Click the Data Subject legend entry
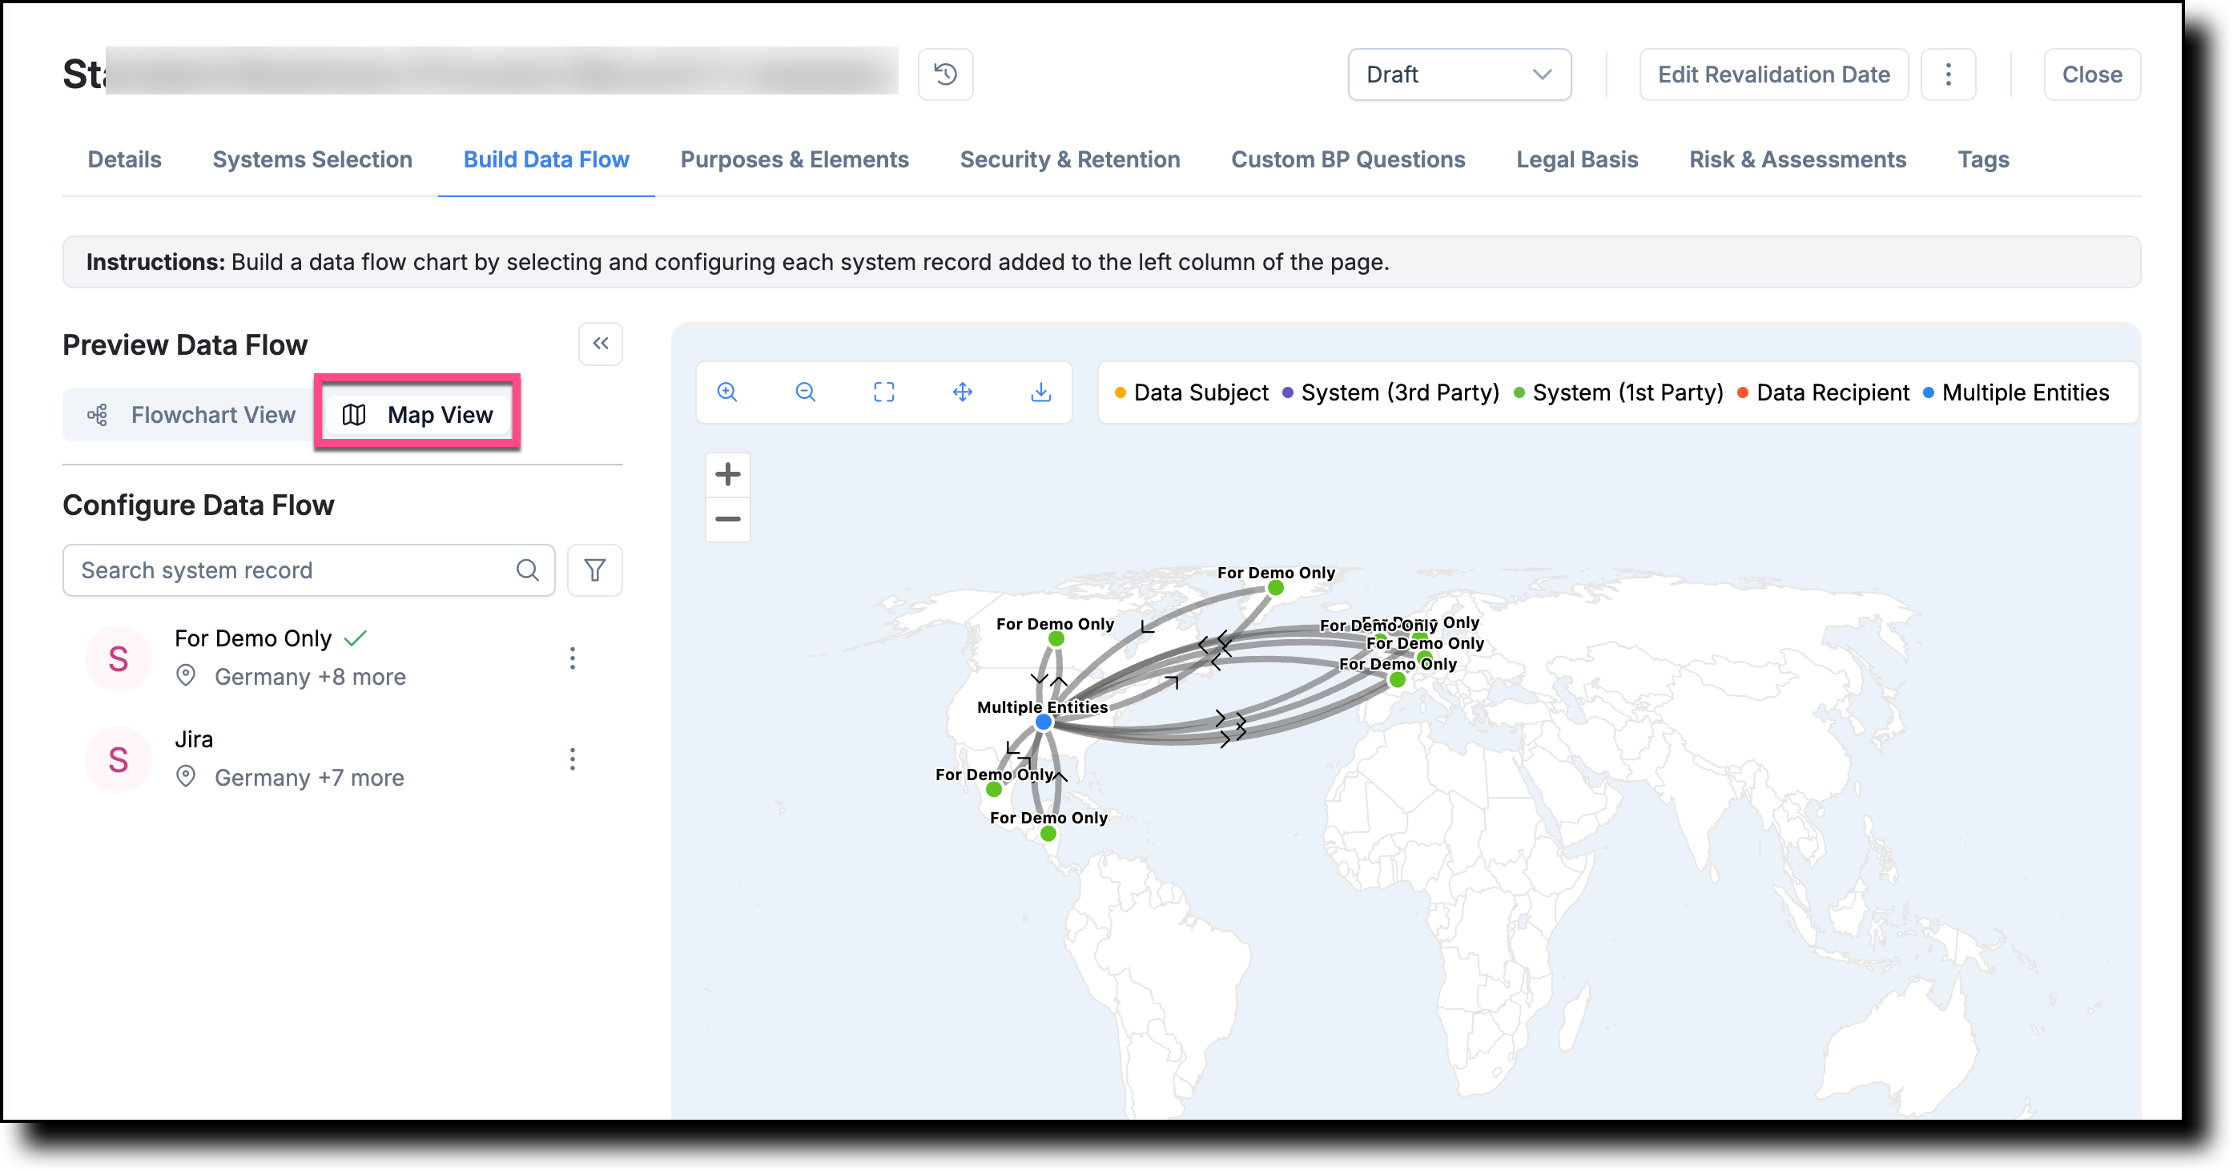This screenshot has height=1171, width=2233. pos(1191,392)
